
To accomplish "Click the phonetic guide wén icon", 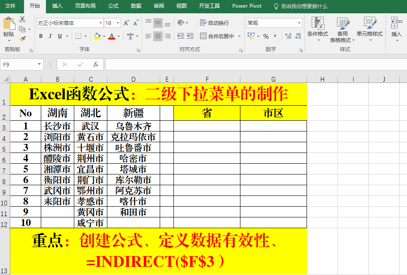I will point(131,36).
